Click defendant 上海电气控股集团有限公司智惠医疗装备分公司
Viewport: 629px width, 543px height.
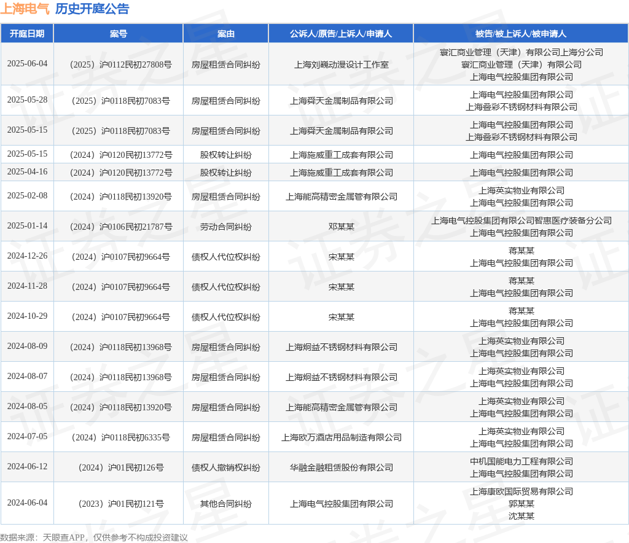pos(522,221)
